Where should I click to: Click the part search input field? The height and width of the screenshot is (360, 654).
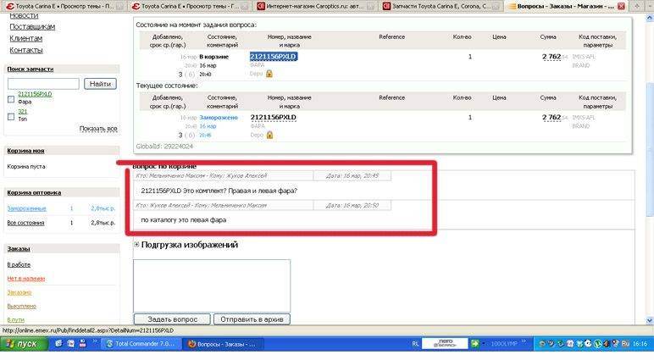[43, 84]
